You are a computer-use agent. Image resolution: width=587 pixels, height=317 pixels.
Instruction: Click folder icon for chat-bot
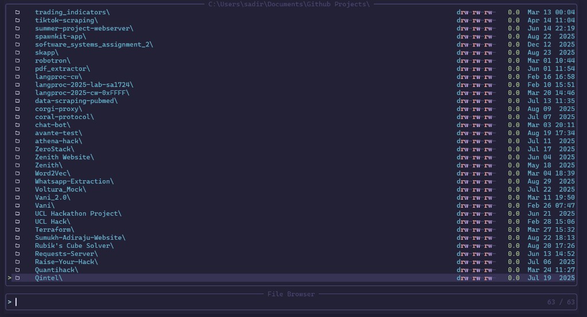click(x=17, y=125)
